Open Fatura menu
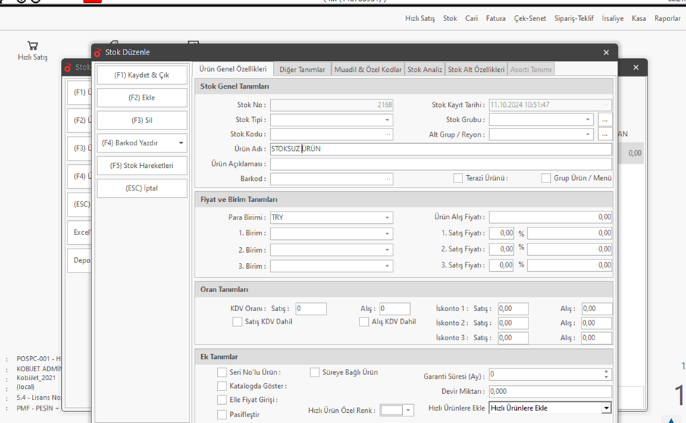 coord(496,18)
